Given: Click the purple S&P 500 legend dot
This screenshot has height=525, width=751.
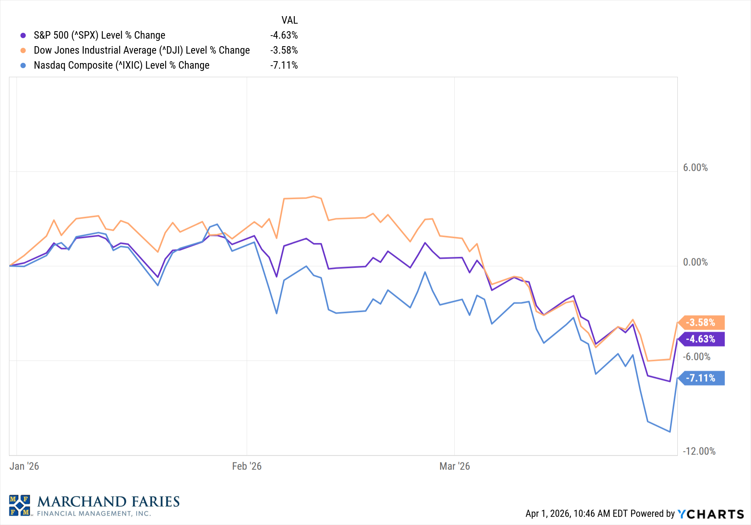Looking at the screenshot, I should [x=23, y=35].
